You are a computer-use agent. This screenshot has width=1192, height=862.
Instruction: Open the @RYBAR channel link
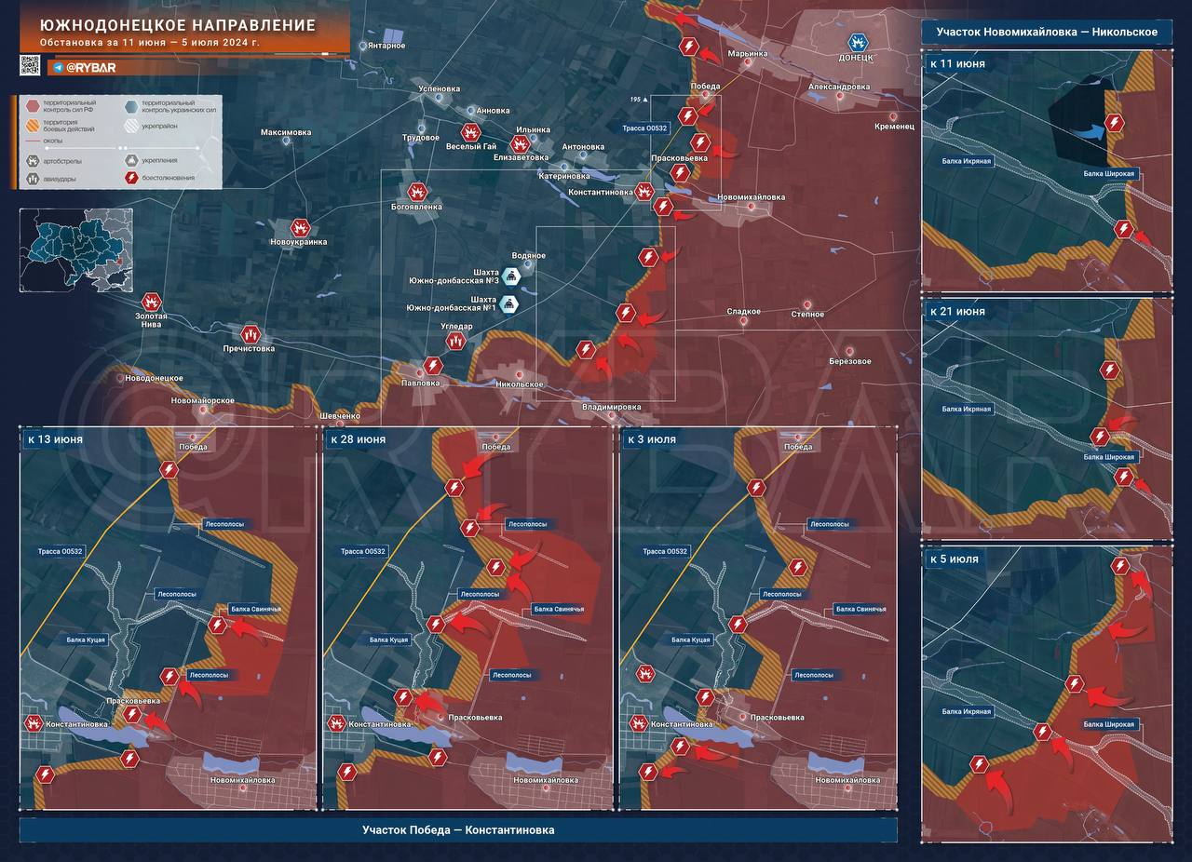click(88, 68)
